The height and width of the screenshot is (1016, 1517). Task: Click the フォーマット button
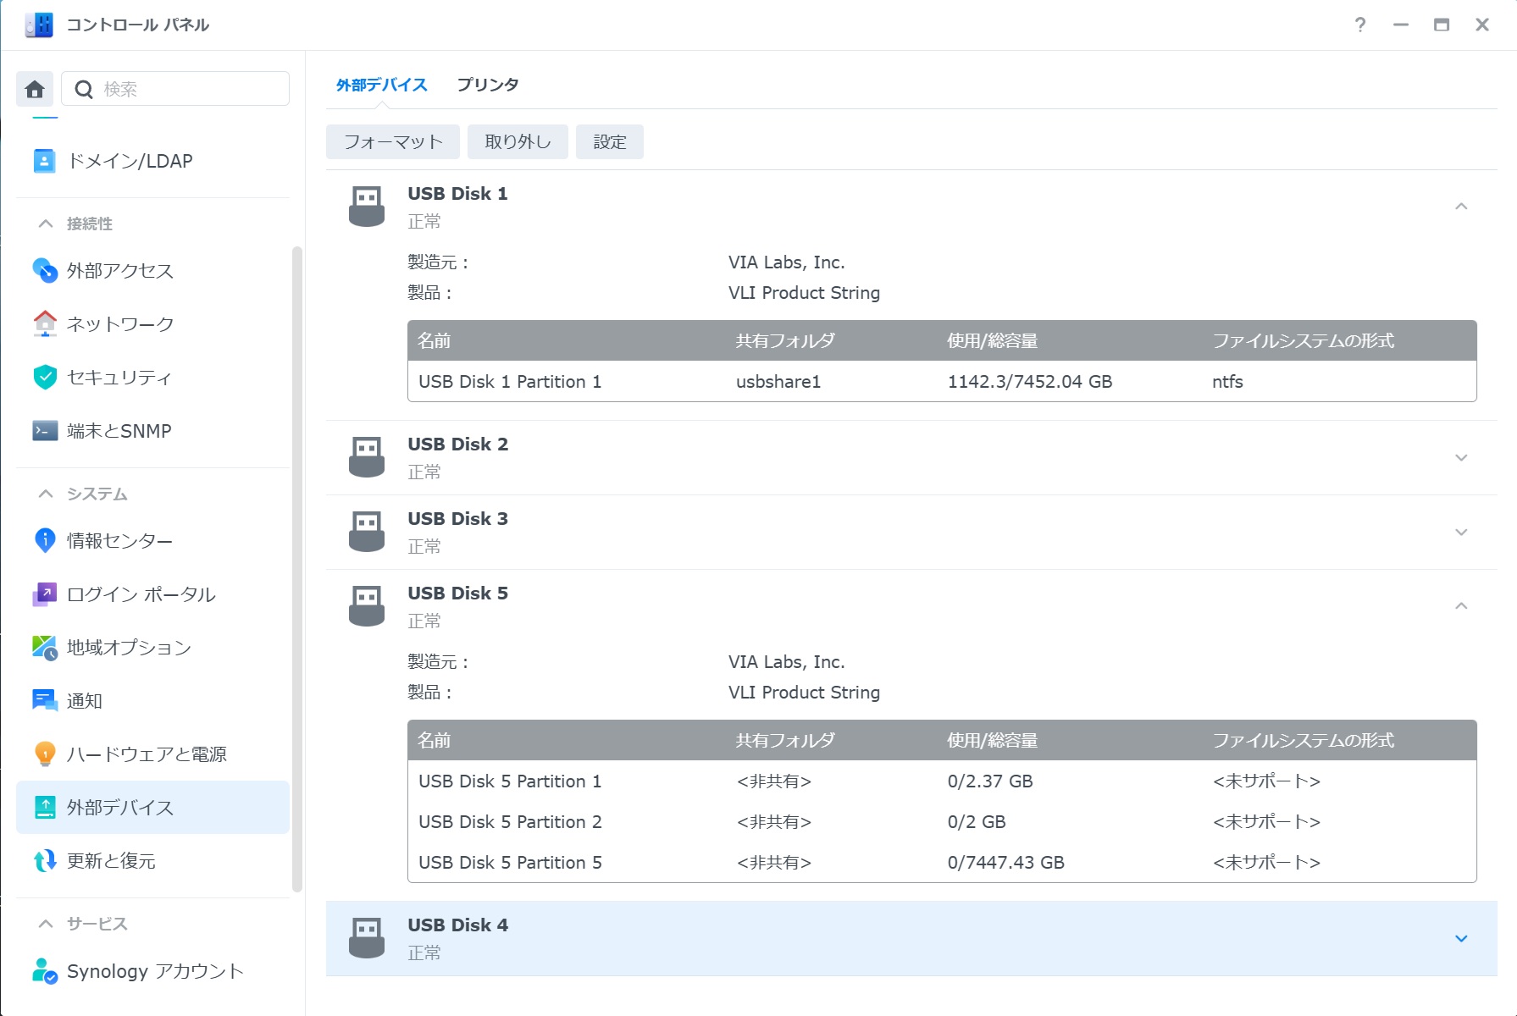393,142
